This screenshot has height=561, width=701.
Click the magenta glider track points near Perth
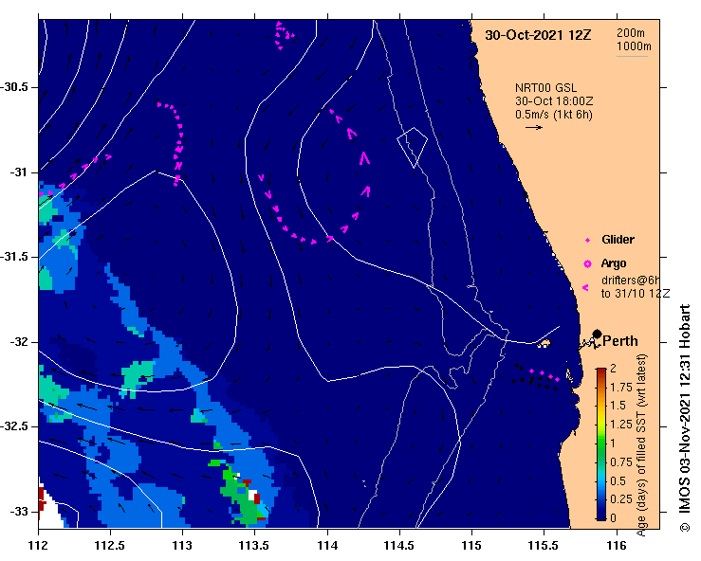[x=544, y=374]
